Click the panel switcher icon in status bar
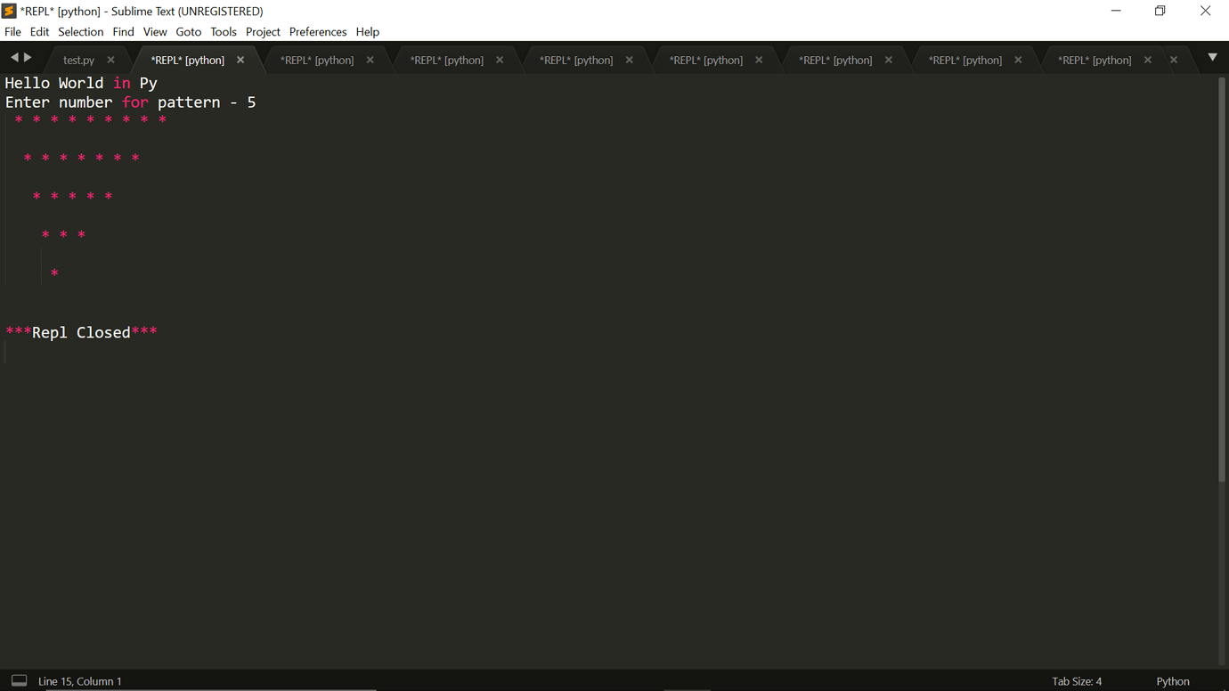 pos(19,679)
